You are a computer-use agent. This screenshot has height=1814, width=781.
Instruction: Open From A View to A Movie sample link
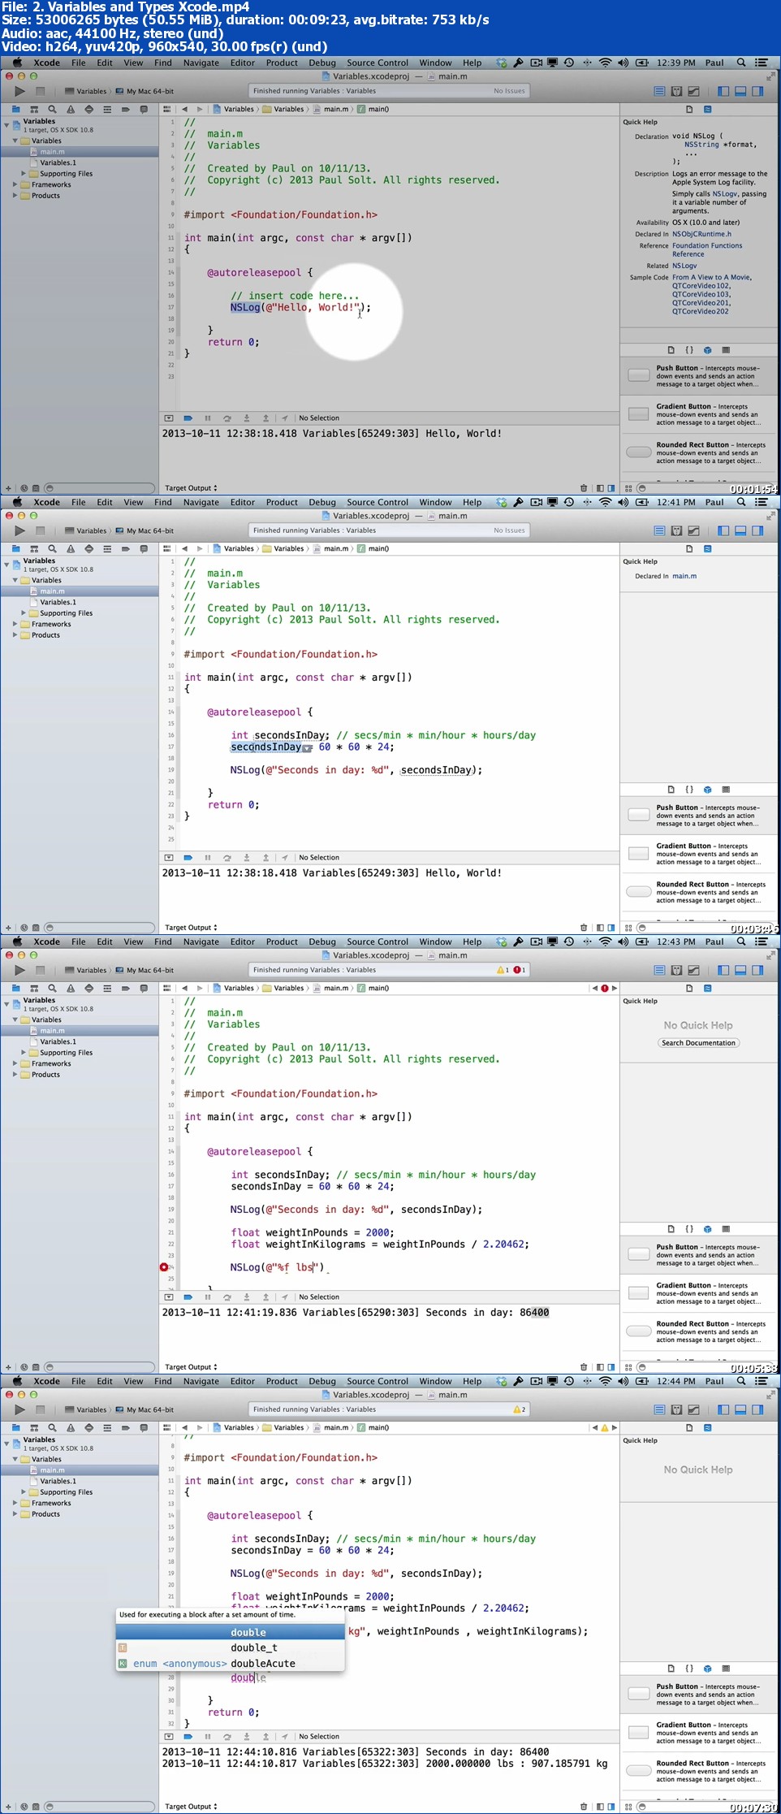712,277
